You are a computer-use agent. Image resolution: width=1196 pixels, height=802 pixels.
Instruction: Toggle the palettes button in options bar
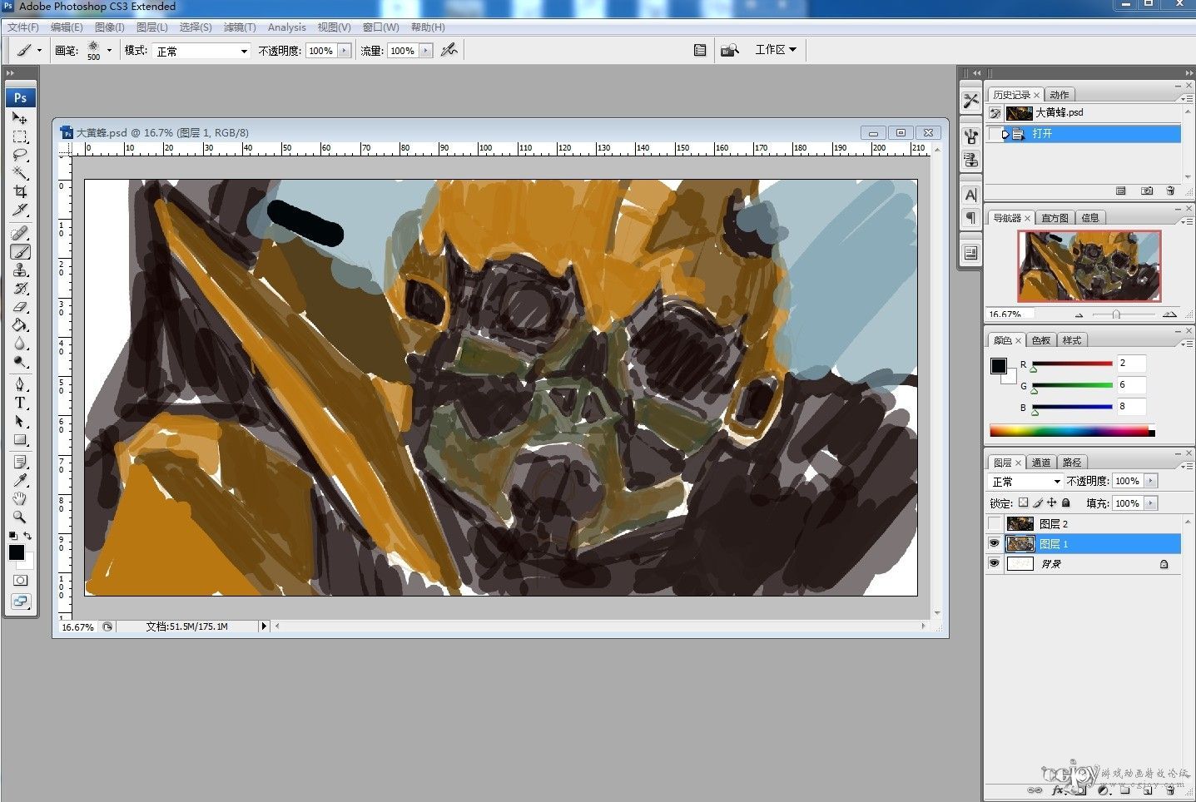pyautogui.click(x=700, y=50)
